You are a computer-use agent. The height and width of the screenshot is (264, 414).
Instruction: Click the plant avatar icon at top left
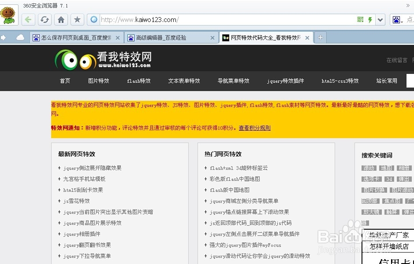(x=8, y=14)
